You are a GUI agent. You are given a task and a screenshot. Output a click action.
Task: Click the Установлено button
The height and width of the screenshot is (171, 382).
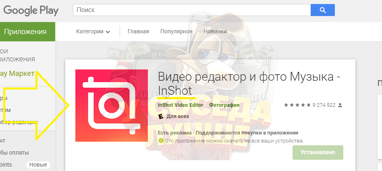pos(318,152)
